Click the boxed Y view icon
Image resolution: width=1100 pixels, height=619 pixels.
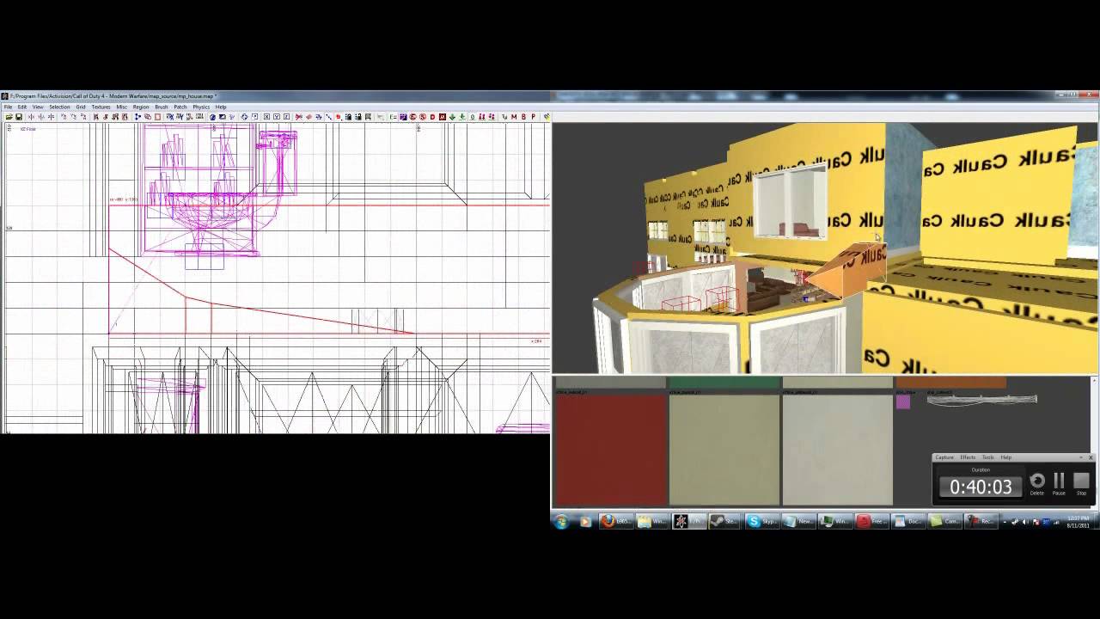(x=277, y=117)
